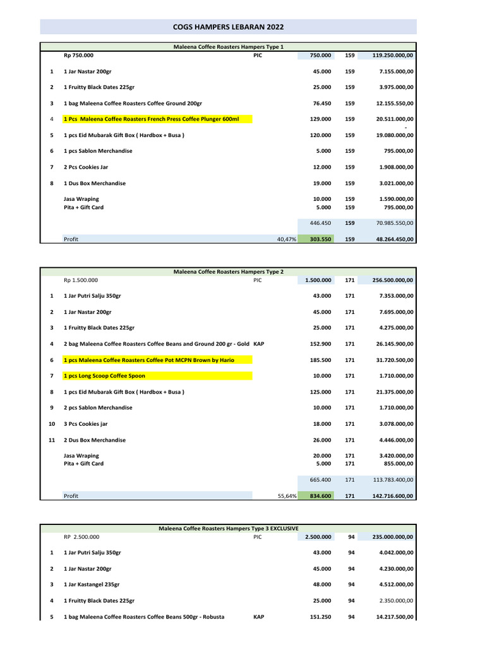485x647 pixels.
Task: Click the KAP label beside Coffee Beans and Ground
Action: [x=258, y=344]
